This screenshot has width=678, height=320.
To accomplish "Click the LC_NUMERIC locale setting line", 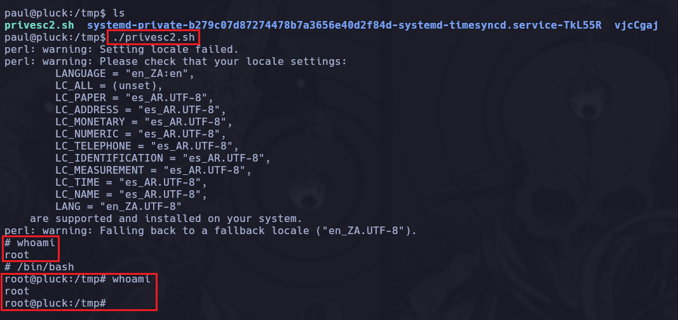I will click(x=140, y=134).
